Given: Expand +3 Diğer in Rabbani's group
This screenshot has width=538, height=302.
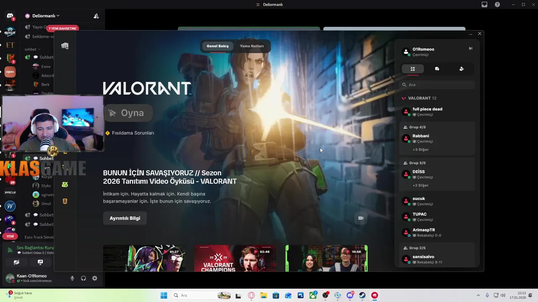Looking at the screenshot, I should tap(421, 149).
